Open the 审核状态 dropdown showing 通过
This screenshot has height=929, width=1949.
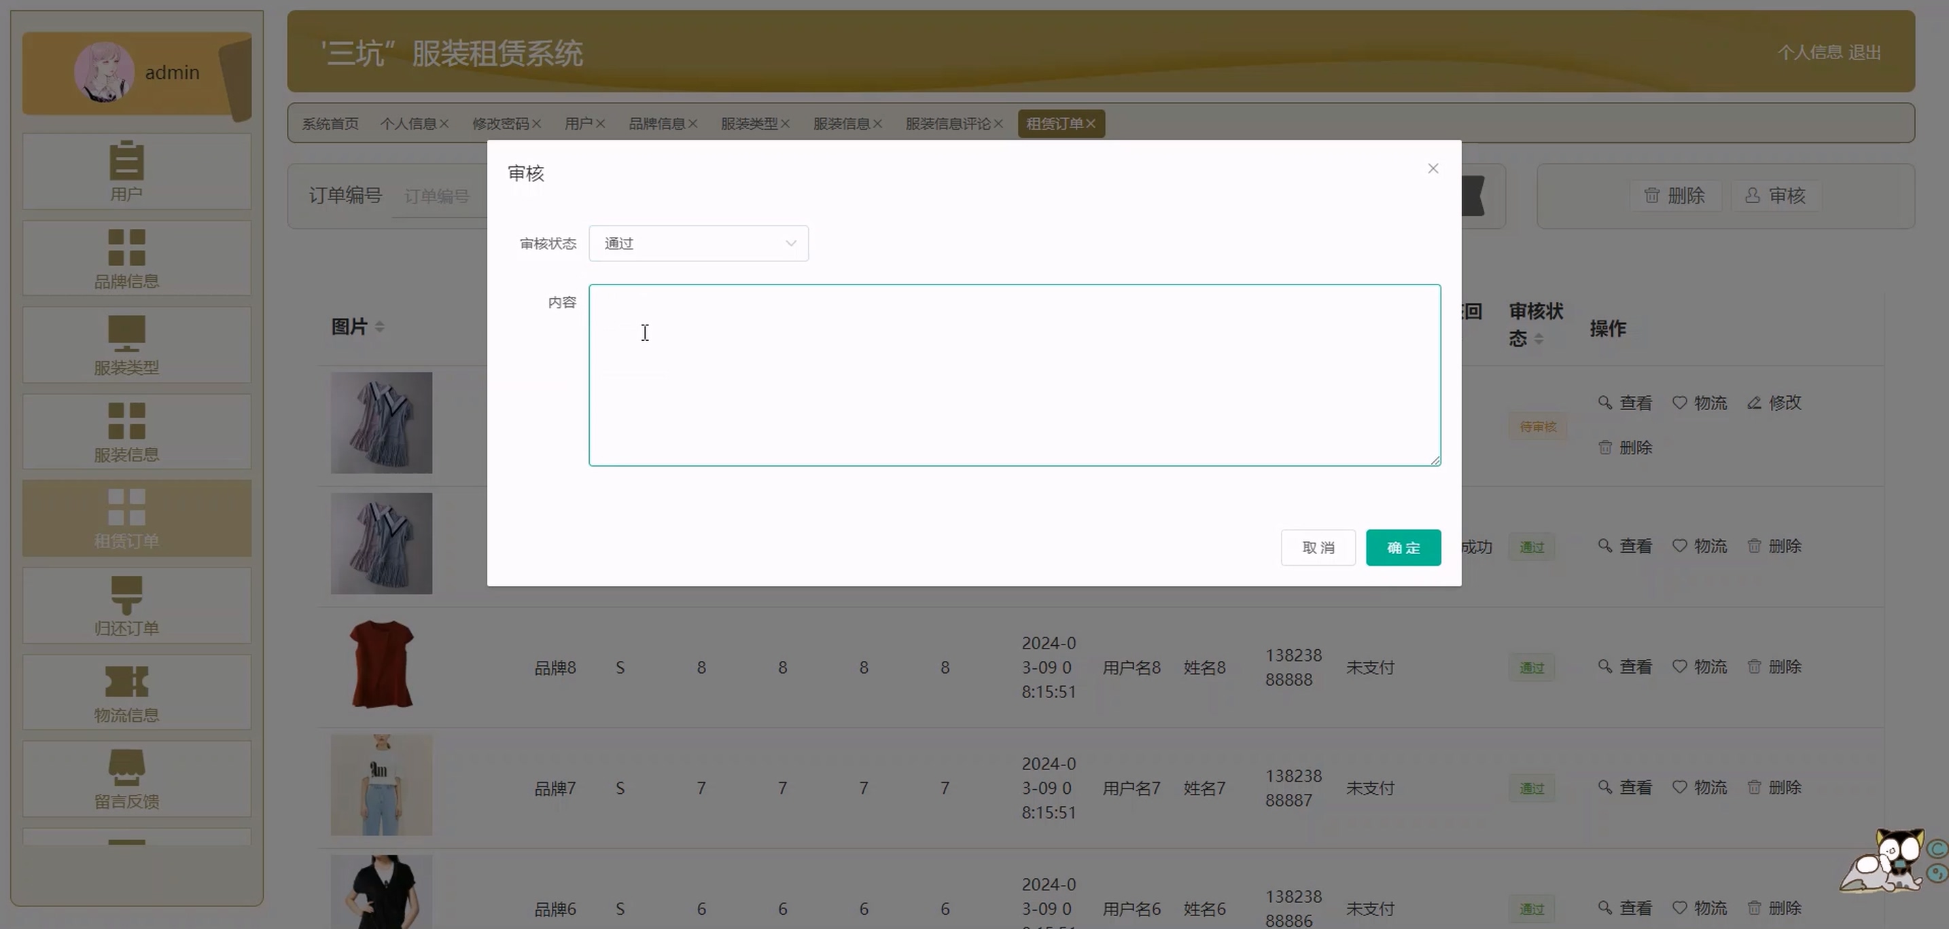[x=699, y=243]
